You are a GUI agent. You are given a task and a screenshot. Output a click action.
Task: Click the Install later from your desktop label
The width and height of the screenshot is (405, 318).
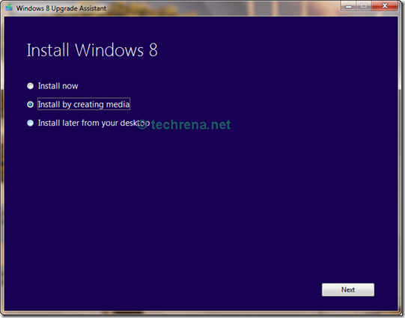(94, 123)
